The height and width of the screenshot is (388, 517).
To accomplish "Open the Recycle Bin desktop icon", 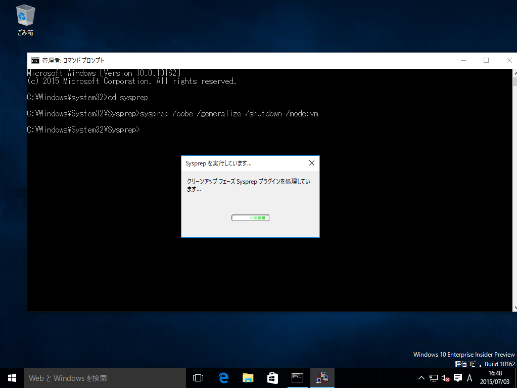I will point(25,20).
